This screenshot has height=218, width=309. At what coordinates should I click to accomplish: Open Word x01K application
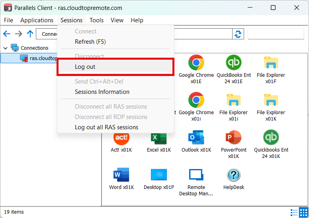coord(121,175)
